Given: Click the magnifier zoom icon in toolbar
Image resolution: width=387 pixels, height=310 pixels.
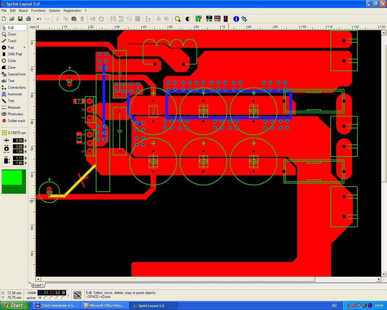Looking at the screenshot, I should coord(178,19).
